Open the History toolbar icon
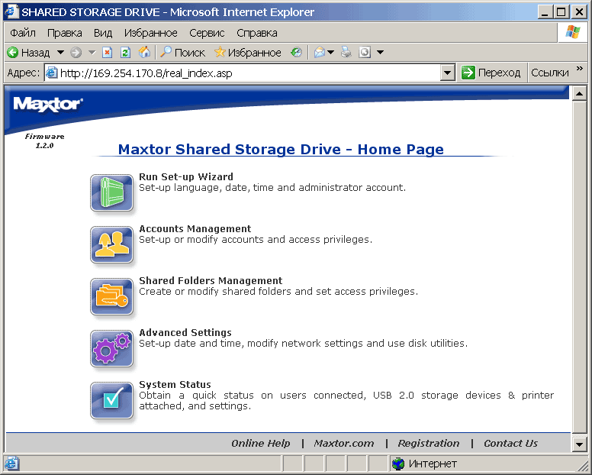Screen dimensions: 592x475 296,53
